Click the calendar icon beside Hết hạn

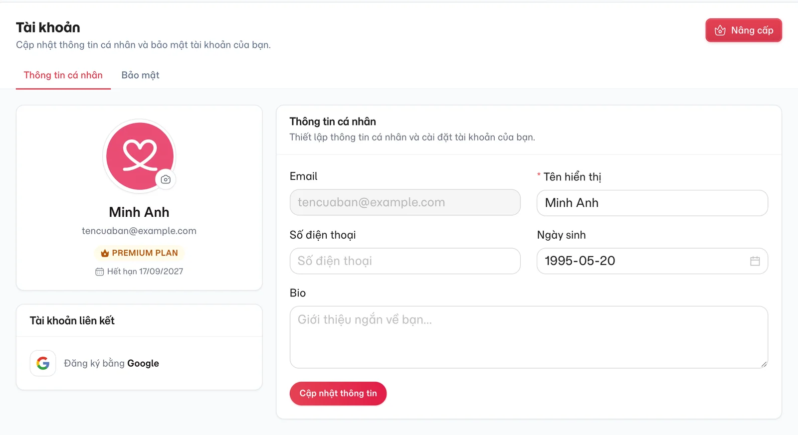click(100, 272)
